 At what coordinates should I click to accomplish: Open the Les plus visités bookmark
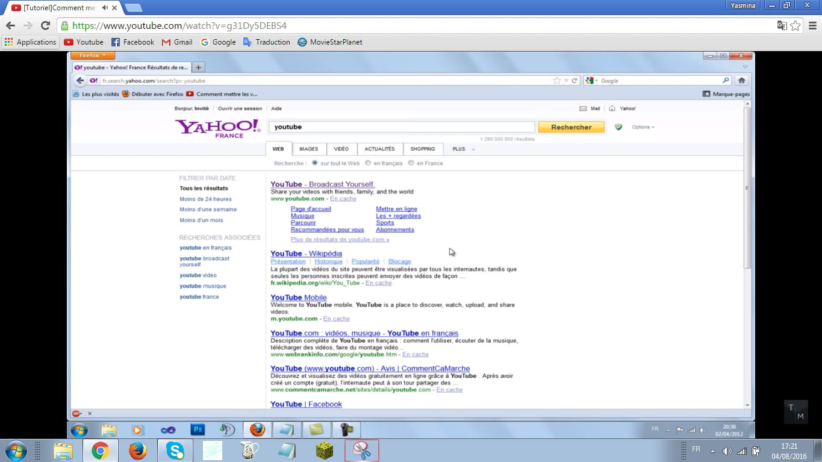coord(96,94)
